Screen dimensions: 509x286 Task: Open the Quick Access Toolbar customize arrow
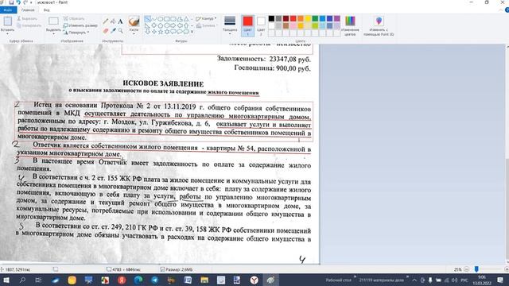[x=31, y=2]
